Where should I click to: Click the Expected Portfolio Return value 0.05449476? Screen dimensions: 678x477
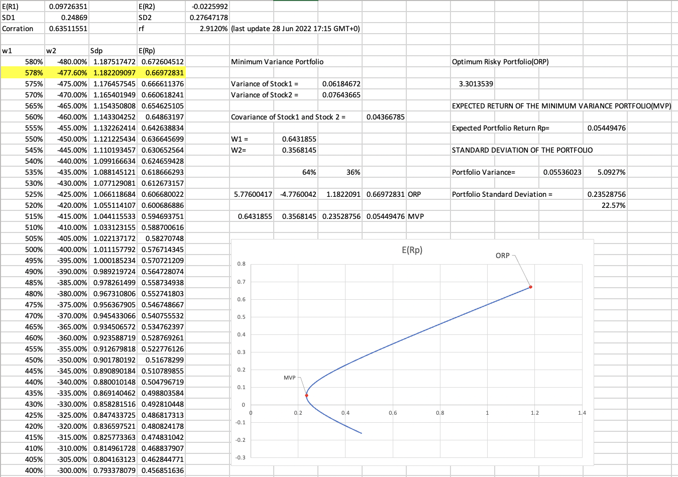coord(606,128)
